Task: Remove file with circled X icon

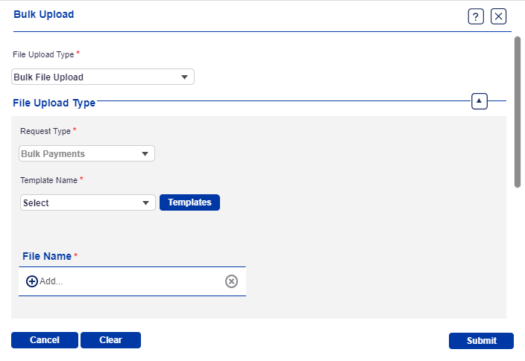Action: 231,281
